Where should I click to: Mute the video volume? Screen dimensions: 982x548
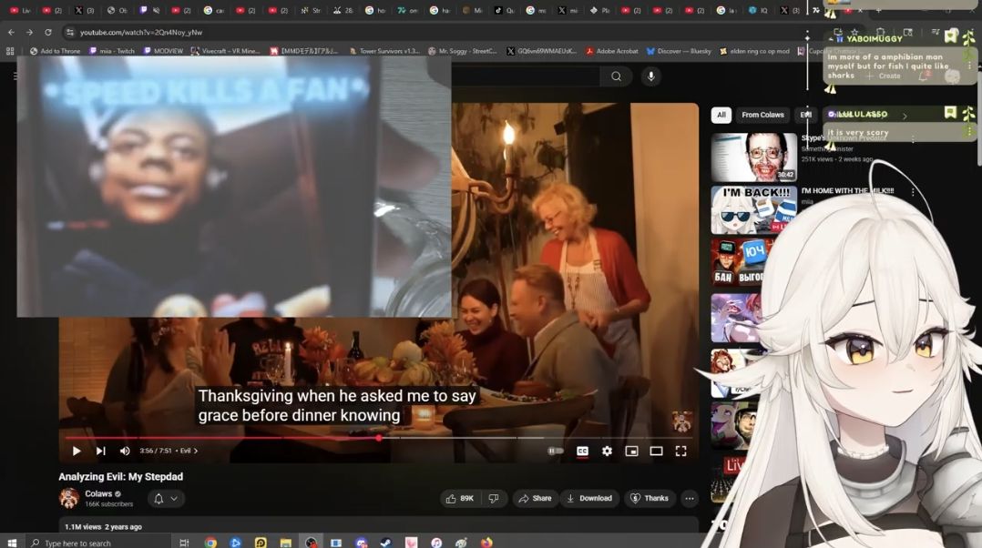(x=125, y=451)
